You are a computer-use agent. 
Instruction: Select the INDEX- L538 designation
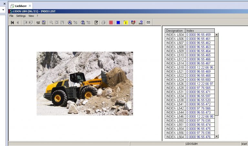[x=175, y=100]
